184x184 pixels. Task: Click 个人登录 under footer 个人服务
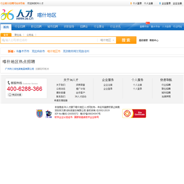coord(137,89)
